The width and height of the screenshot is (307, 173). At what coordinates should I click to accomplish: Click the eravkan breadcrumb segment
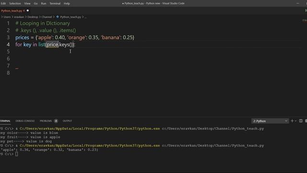pyautogui.click(x=19, y=17)
